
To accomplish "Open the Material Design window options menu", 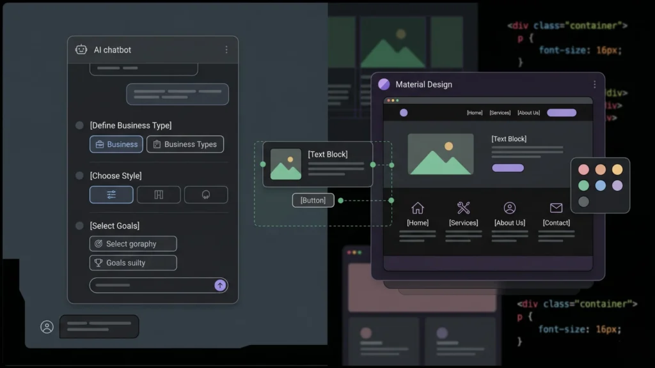I will (x=594, y=84).
